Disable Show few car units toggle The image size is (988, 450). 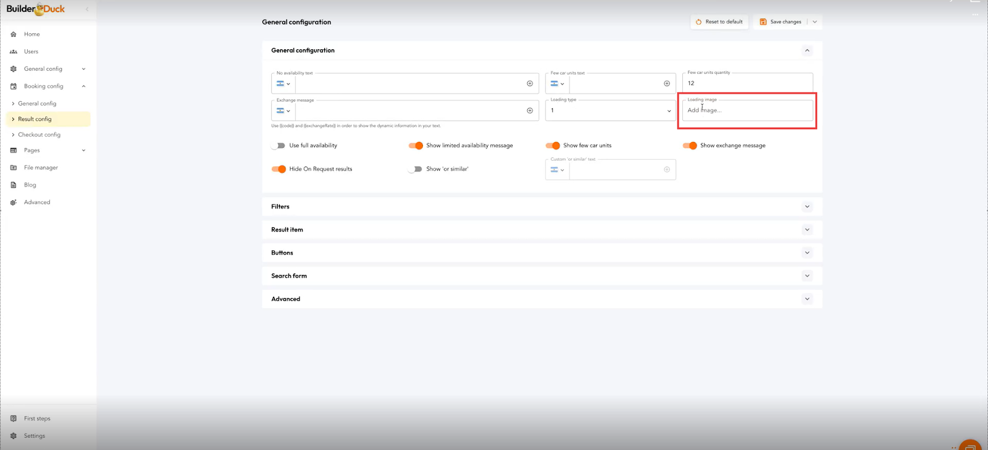[x=553, y=145]
